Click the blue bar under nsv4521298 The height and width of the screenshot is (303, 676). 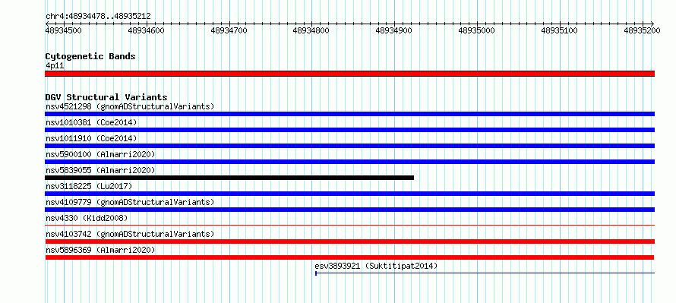[349, 114]
